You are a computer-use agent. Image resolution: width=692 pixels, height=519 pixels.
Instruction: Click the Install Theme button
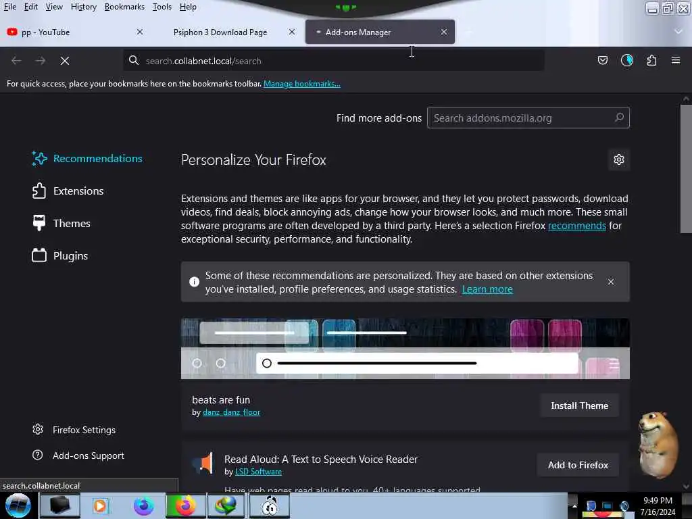pyautogui.click(x=579, y=405)
